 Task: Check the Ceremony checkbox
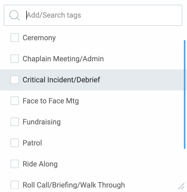(x=15, y=38)
